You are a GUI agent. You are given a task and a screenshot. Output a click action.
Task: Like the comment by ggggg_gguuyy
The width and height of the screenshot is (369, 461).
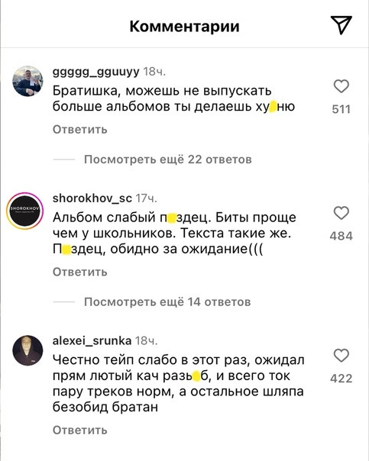341,86
